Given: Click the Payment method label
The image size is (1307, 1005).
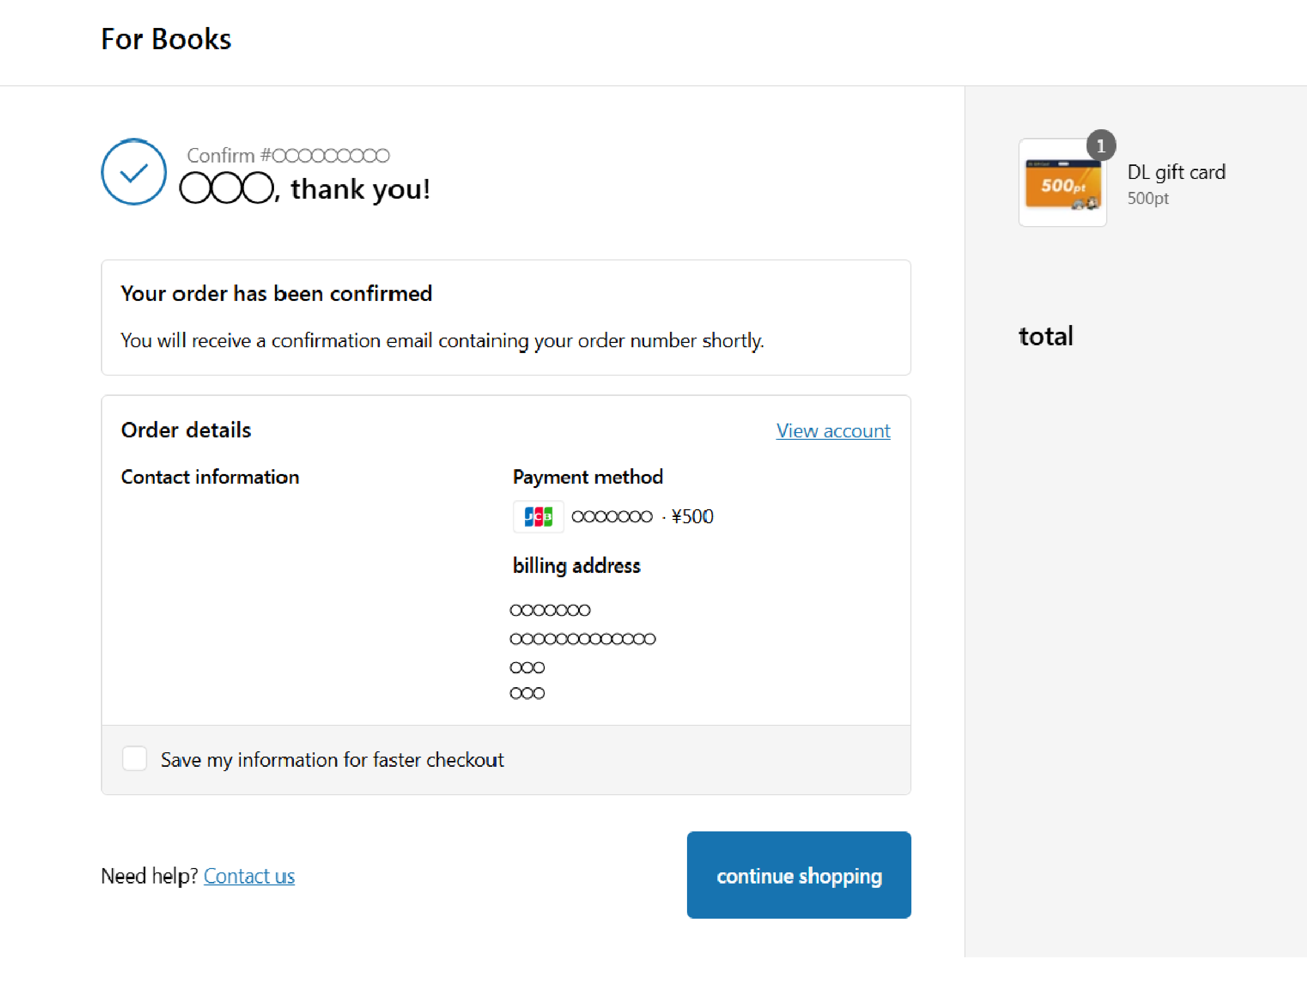Looking at the screenshot, I should (588, 477).
